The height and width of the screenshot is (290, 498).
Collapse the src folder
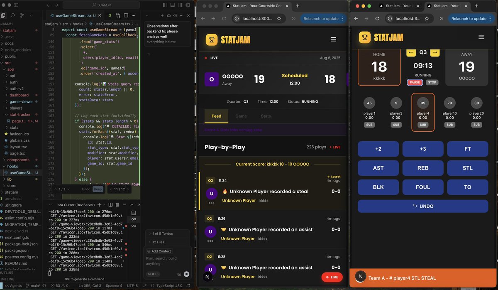click(x=7, y=63)
